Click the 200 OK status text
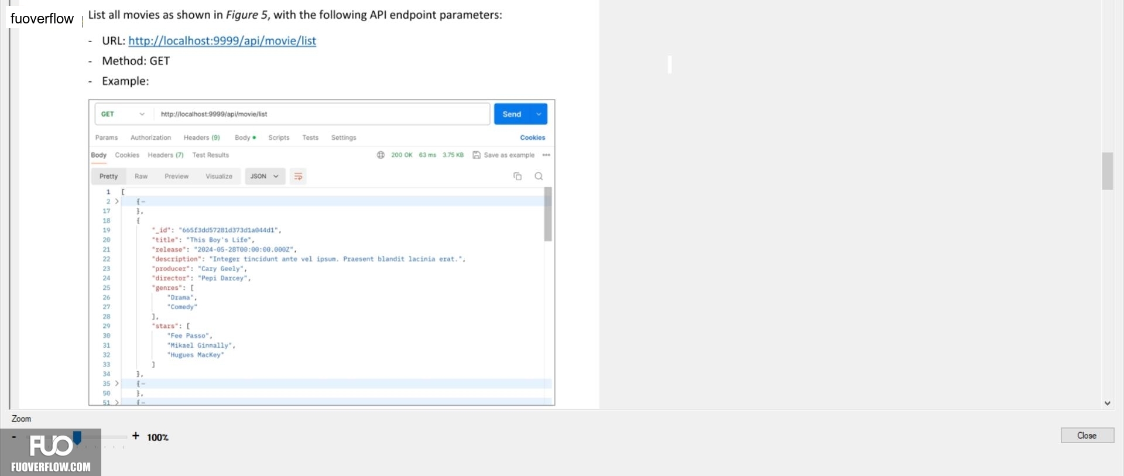1124x476 pixels. (x=402, y=155)
